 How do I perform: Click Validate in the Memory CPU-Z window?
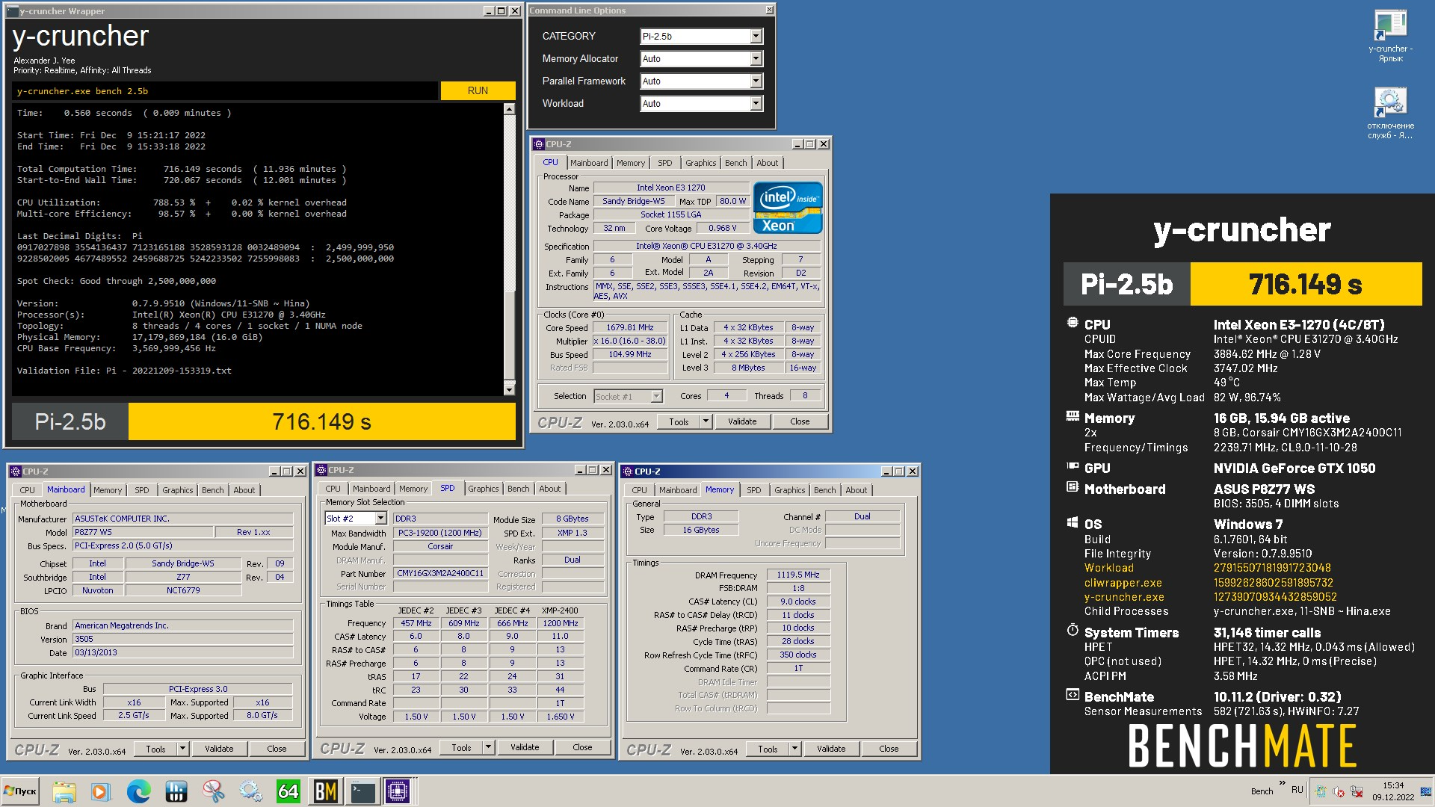pyautogui.click(x=830, y=749)
